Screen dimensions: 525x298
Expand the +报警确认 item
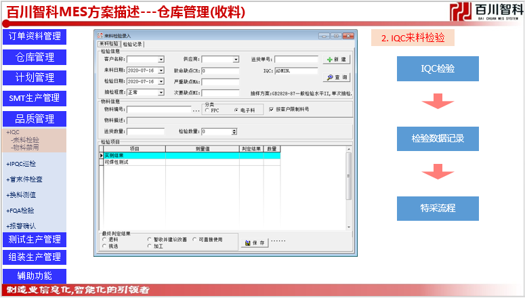(x=21, y=226)
